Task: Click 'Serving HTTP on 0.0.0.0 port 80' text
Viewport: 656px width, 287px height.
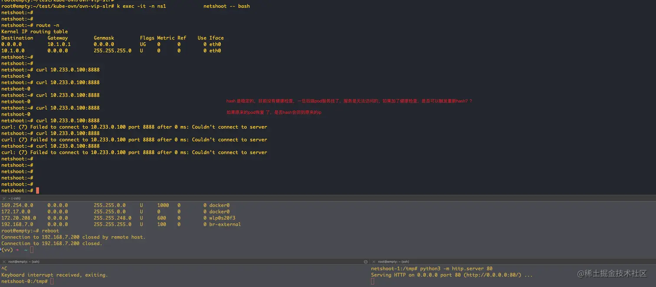Action: 416,275
